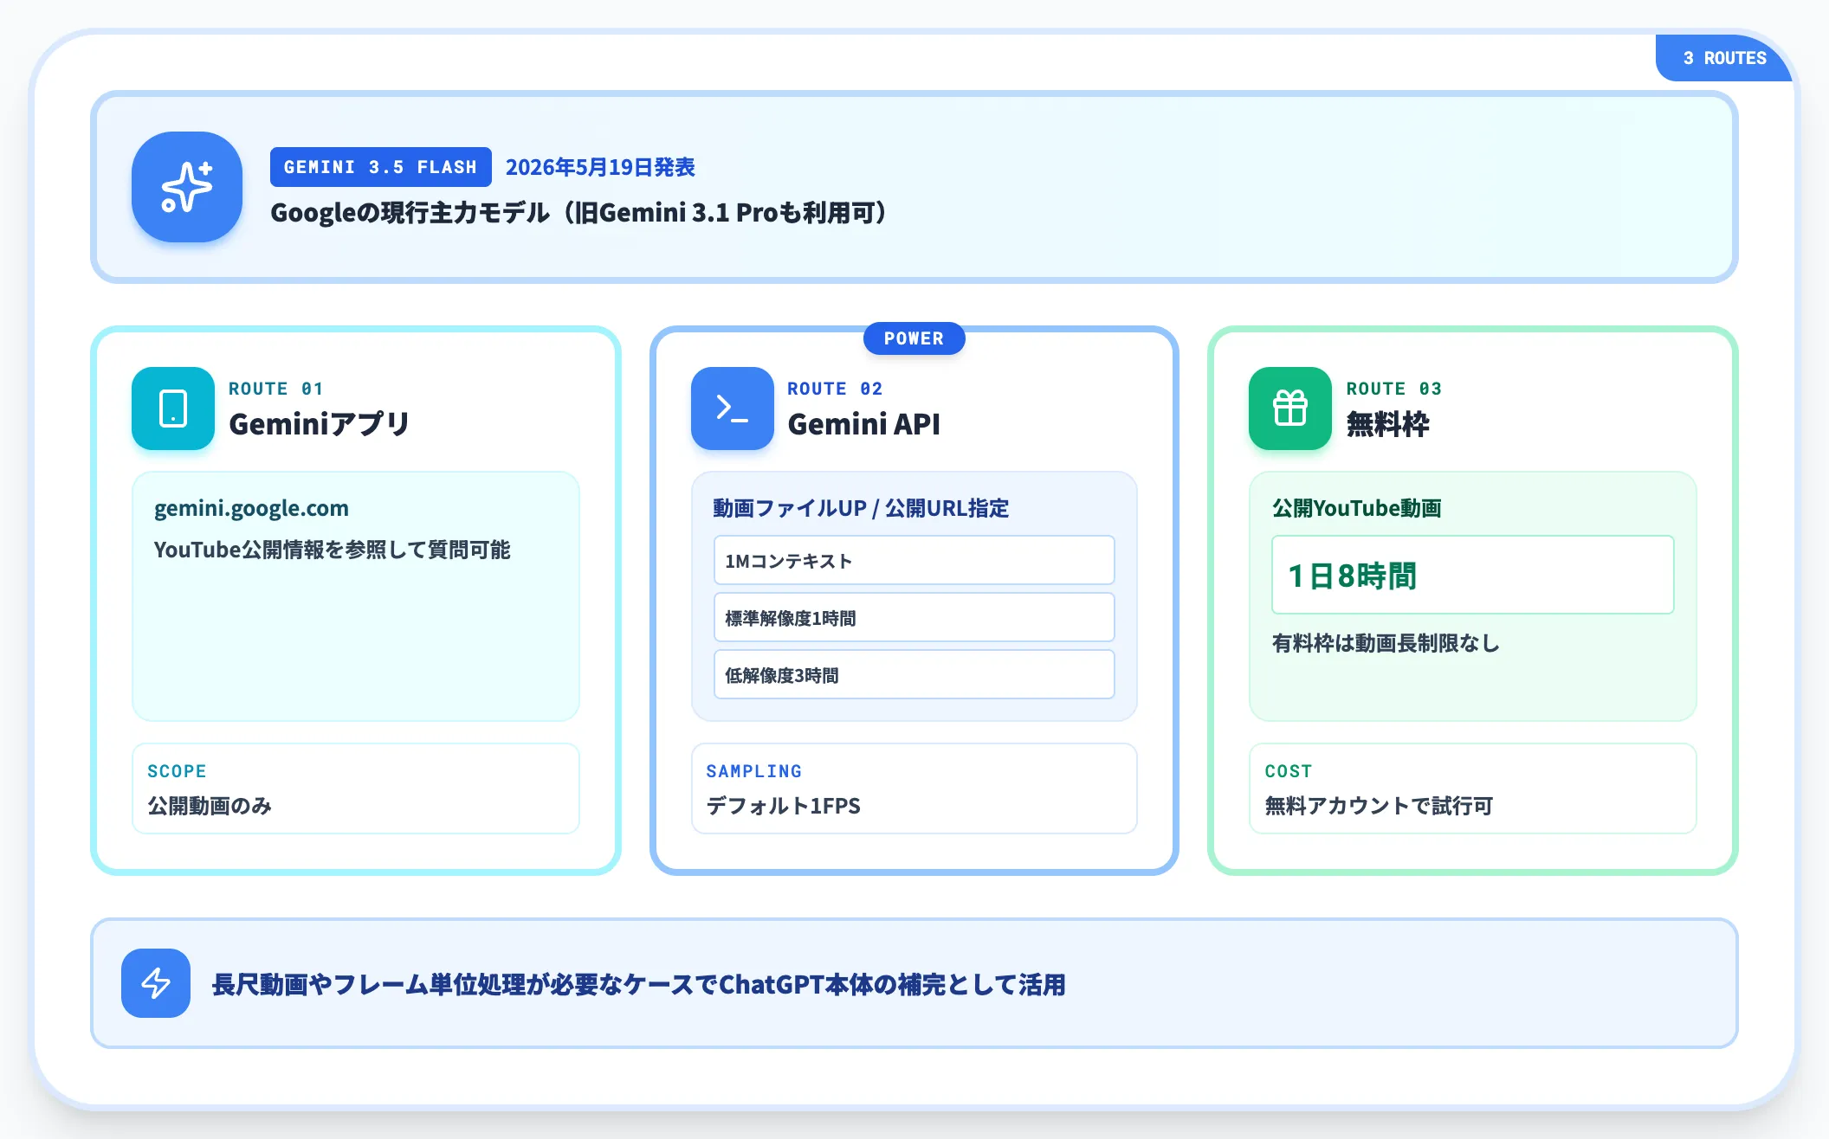
Task: Click the ROUTE 01 label
Action: (275, 389)
